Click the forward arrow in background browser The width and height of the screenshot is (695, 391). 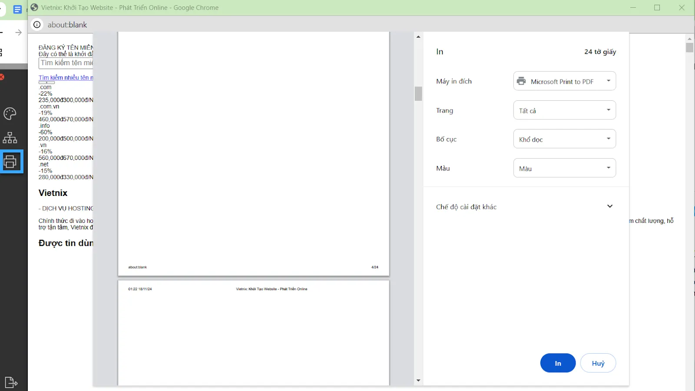[18, 33]
